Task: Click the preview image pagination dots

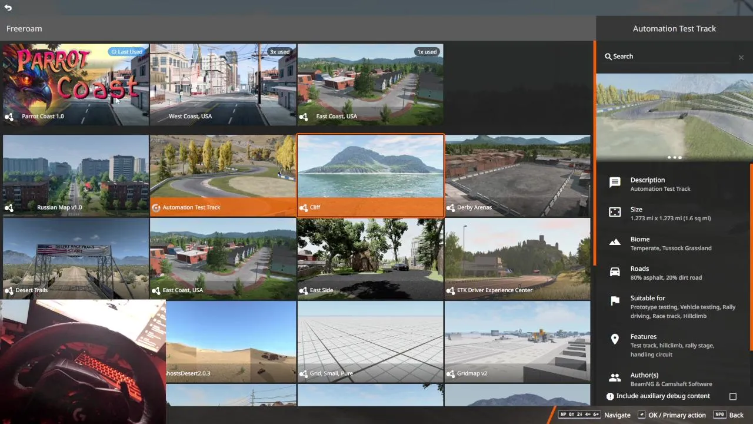Action: (x=674, y=157)
